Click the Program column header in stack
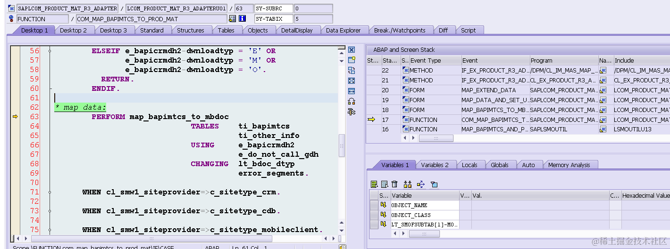 click(563, 60)
